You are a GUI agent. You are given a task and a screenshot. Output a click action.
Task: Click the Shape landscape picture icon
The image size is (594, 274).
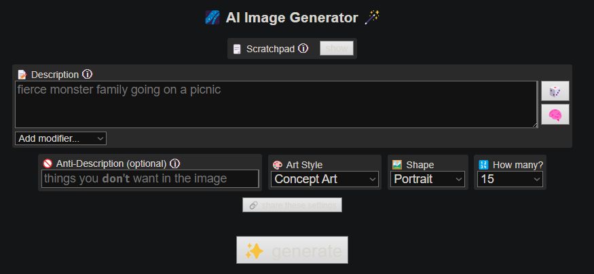[397, 165]
